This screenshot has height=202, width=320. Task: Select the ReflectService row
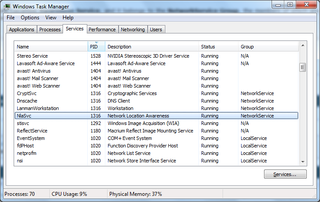[x=156, y=131]
